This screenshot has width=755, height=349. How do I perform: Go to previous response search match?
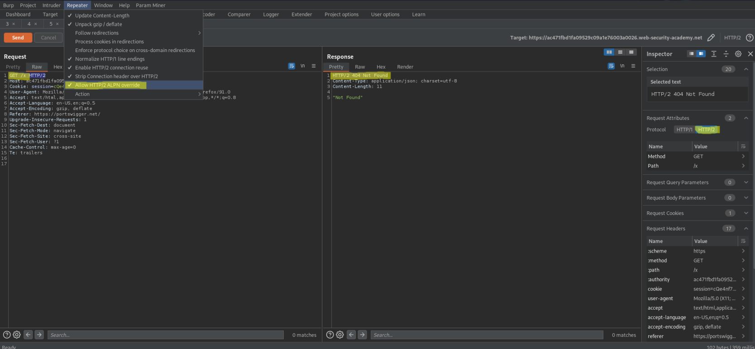[x=351, y=335]
